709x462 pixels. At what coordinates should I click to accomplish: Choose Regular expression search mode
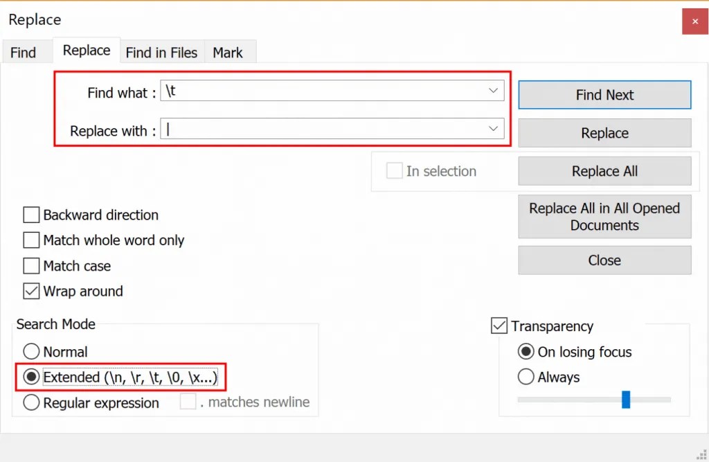(31, 402)
